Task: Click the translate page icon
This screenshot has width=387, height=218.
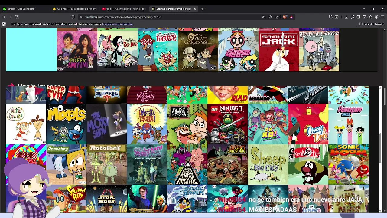Action: click(264, 17)
